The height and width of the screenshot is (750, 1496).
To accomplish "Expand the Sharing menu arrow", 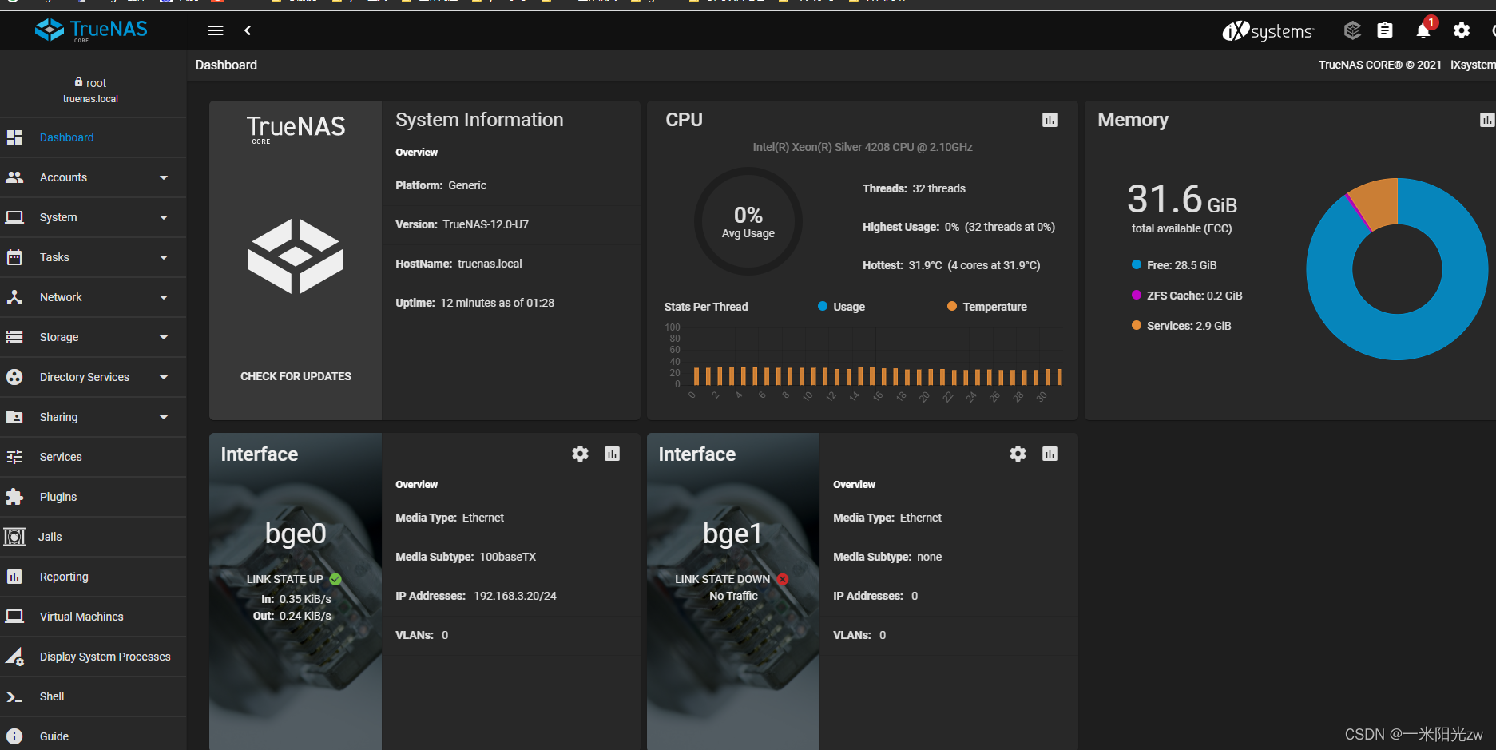I will pos(164,417).
